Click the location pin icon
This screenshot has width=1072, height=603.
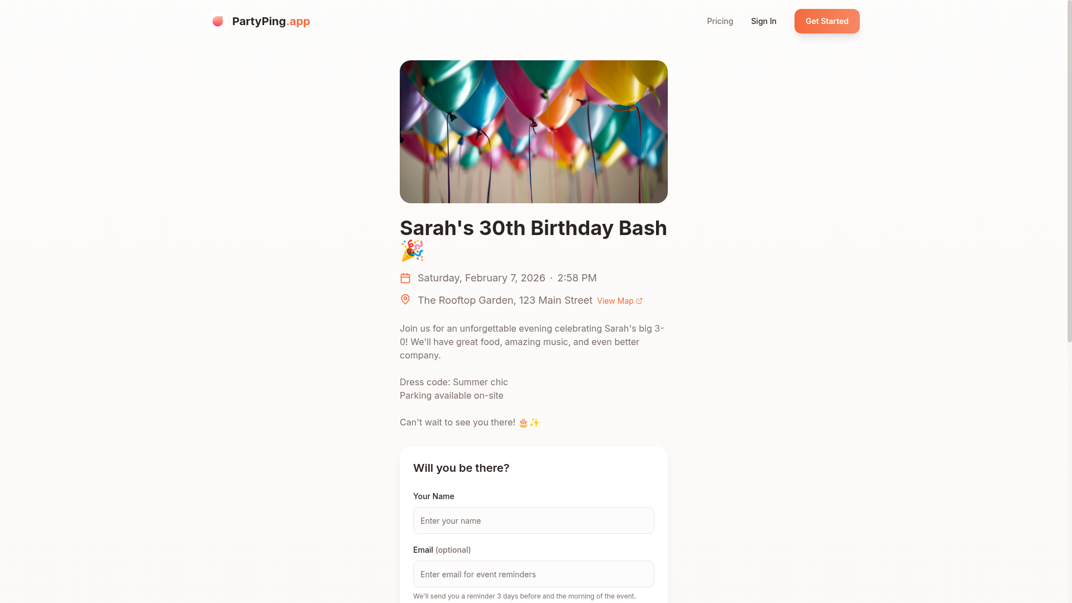click(405, 300)
